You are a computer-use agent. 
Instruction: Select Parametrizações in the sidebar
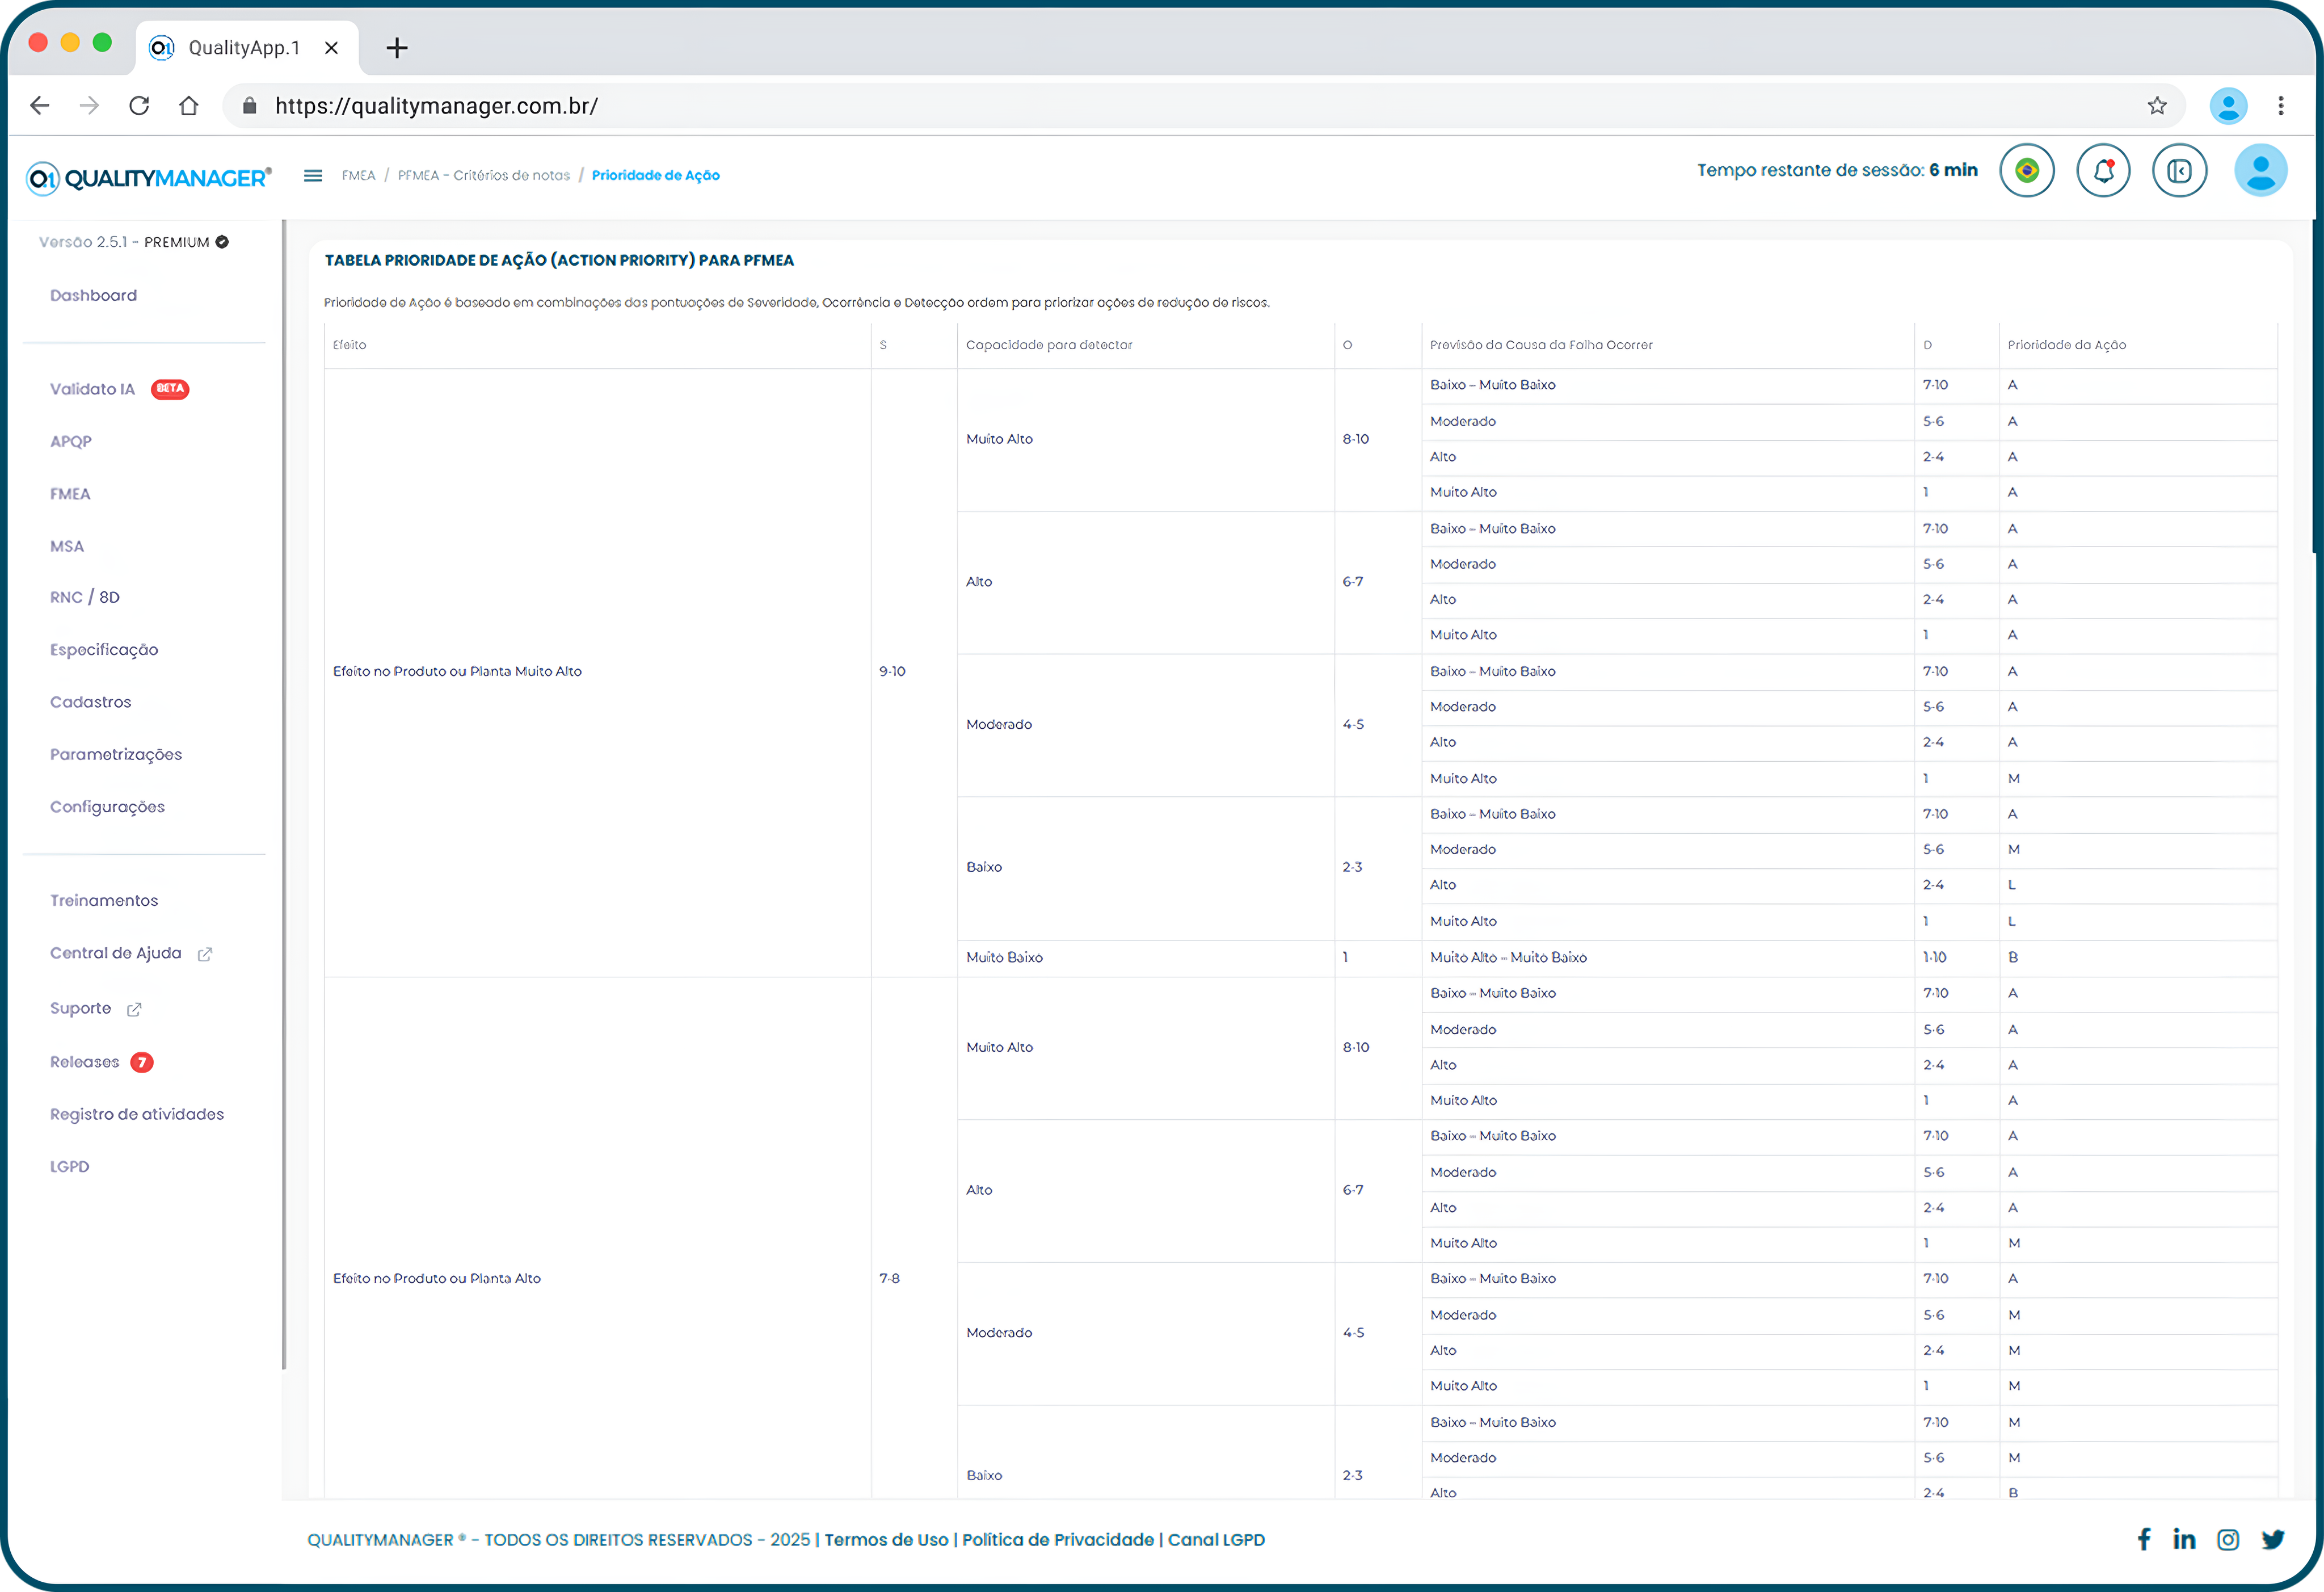point(116,754)
